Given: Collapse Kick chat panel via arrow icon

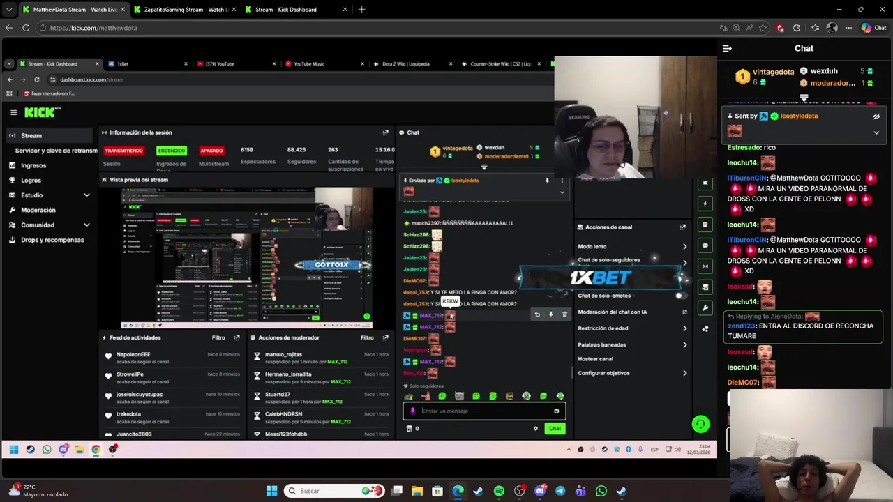Looking at the screenshot, I should click(x=727, y=48).
